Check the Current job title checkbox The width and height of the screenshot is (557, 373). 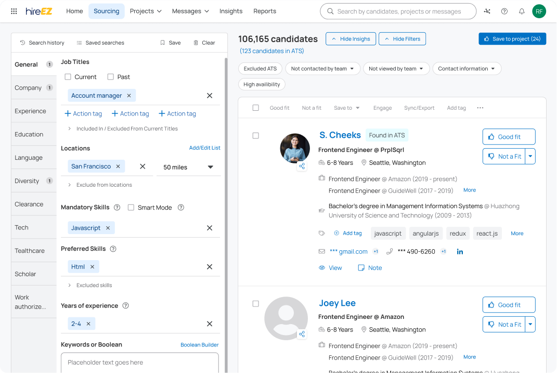click(68, 77)
